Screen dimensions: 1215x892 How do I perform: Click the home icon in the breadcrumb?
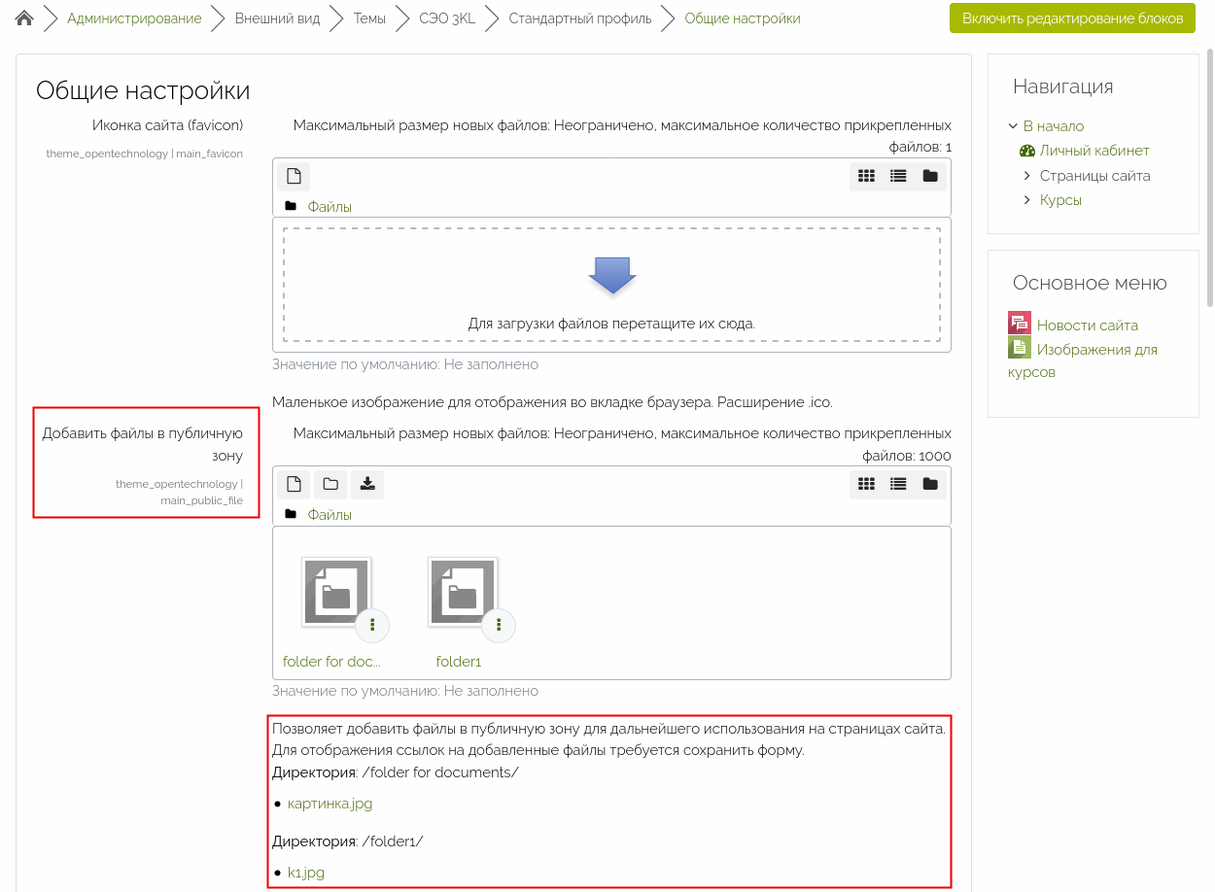(25, 18)
